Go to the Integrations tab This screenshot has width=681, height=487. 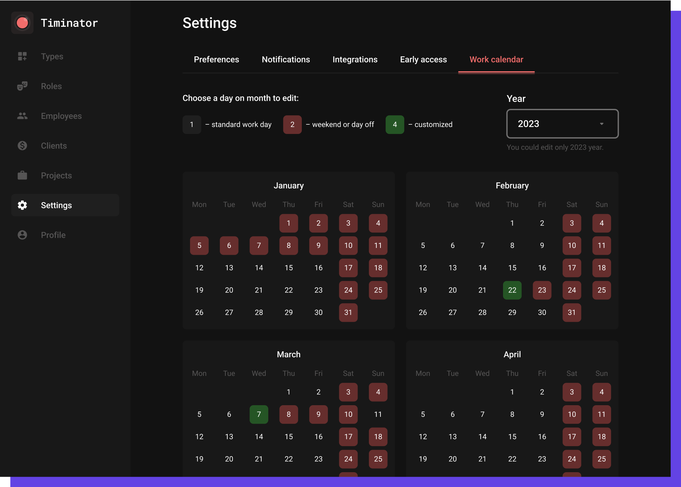click(x=355, y=60)
